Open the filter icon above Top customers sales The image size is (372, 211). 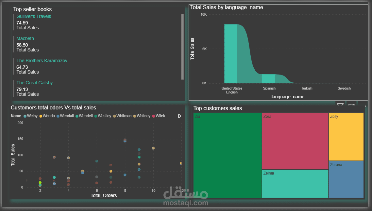click(340, 105)
